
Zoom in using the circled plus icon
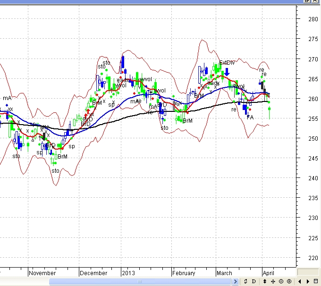[x=289, y=282]
